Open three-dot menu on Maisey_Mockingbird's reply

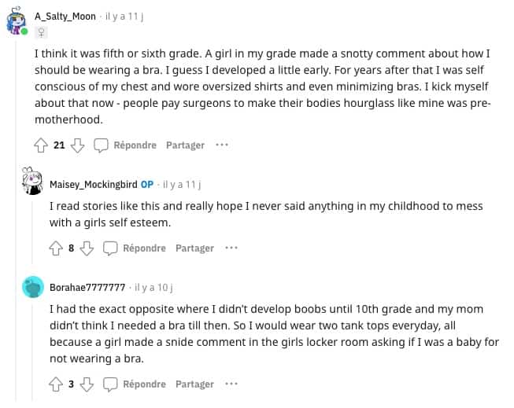(231, 248)
